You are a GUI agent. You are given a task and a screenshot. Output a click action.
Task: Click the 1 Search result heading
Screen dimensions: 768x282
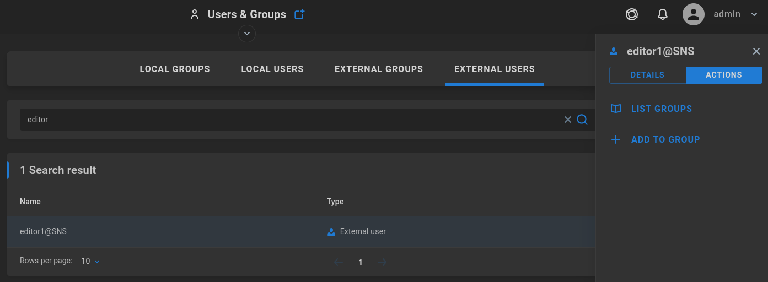point(58,170)
